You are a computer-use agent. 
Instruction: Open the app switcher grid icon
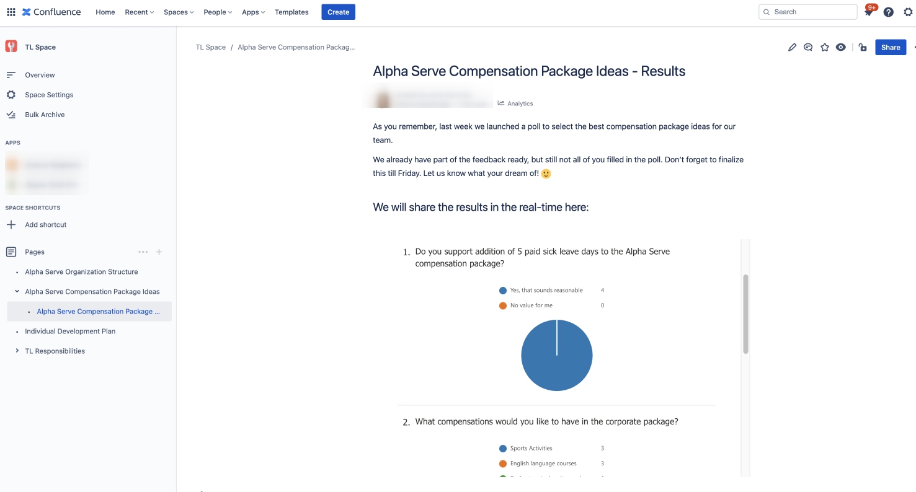(11, 12)
